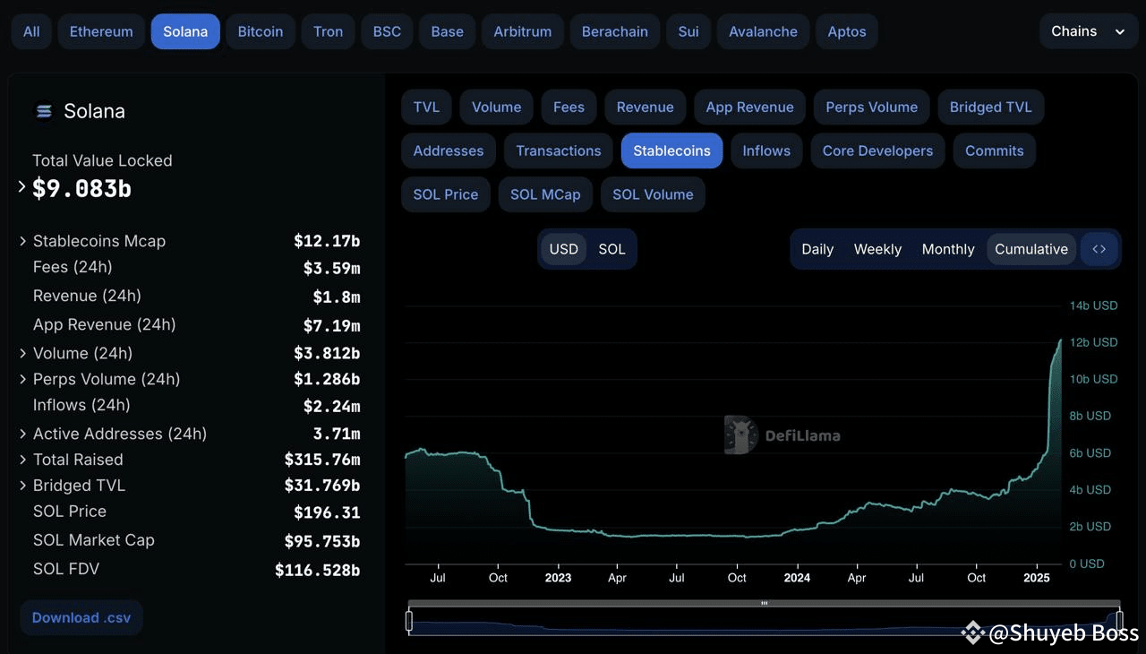Open the Chains dropdown

[x=1088, y=31]
